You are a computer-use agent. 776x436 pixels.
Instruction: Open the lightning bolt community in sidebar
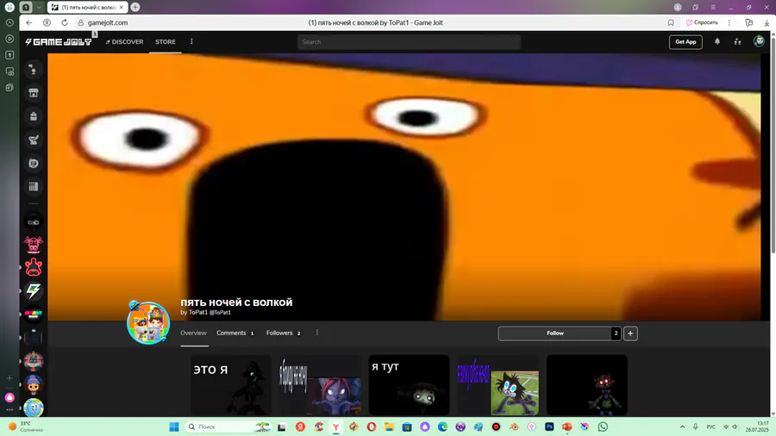click(x=33, y=290)
